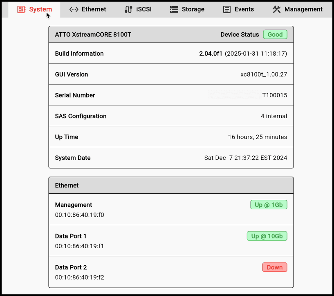Click the ATTO XstreamCORE 8100T header title
Image resolution: width=334 pixels, height=296 pixels.
point(93,35)
